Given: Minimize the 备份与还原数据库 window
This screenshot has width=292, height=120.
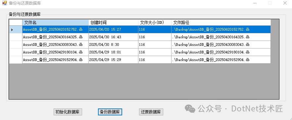Looking at the screenshot, I should pyautogui.click(x=255, y=3).
